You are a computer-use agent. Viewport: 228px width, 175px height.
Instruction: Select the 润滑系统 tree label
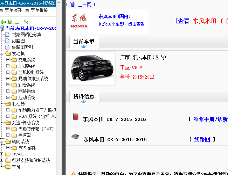pos(27,85)
